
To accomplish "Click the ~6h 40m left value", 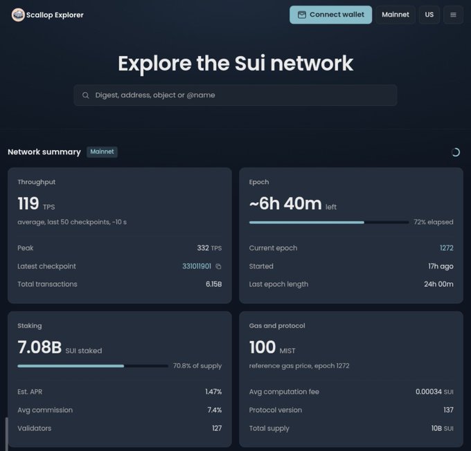I will click(292, 204).
